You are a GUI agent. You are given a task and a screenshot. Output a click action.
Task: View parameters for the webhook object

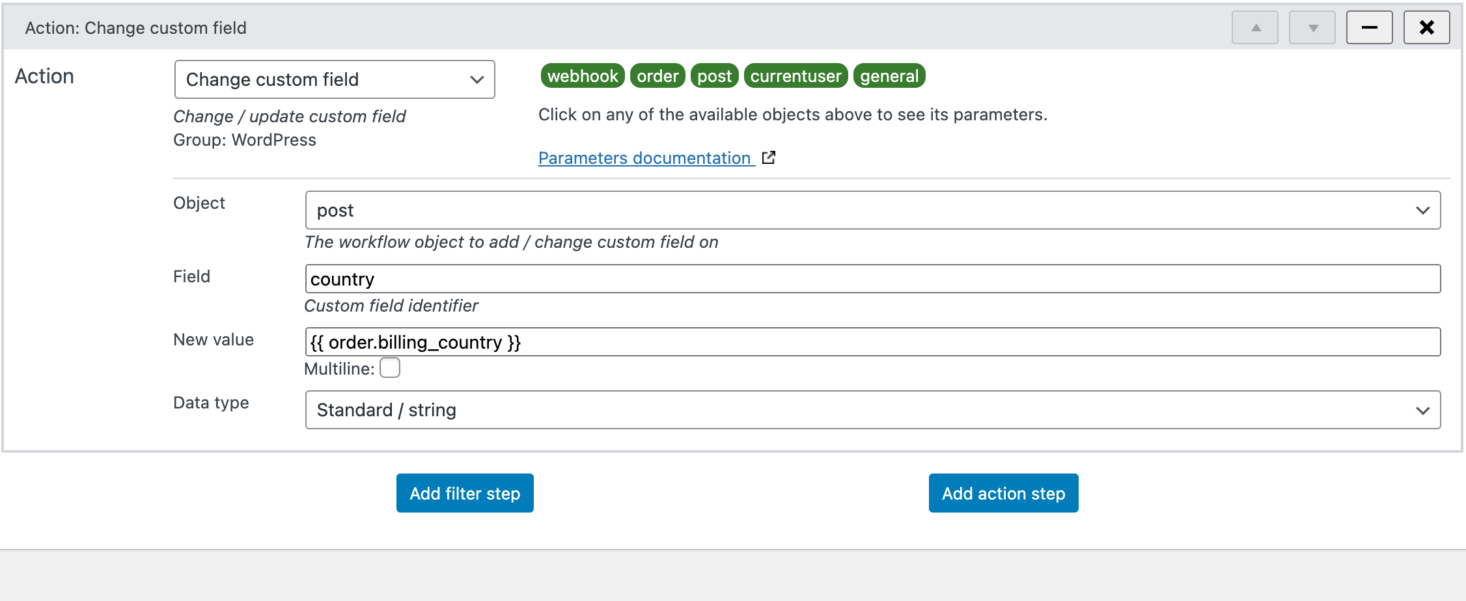click(x=582, y=75)
